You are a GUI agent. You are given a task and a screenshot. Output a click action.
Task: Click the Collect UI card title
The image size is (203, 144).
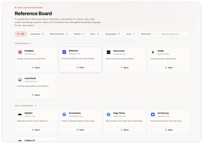[30, 140]
